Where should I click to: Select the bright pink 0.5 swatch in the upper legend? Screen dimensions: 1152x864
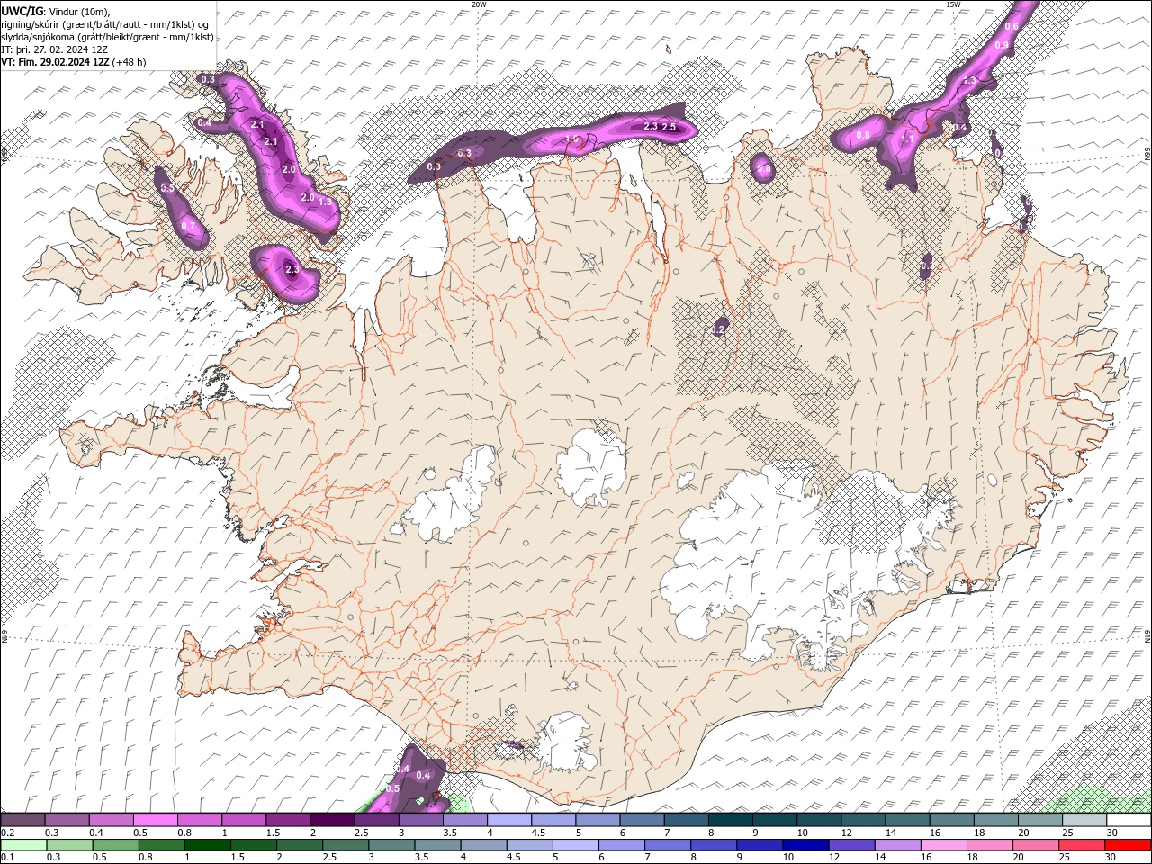coord(156,820)
